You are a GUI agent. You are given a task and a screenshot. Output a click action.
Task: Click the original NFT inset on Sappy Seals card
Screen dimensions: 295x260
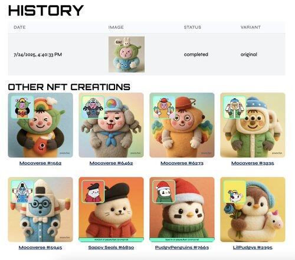pyautogui.click(x=93, y=192)
